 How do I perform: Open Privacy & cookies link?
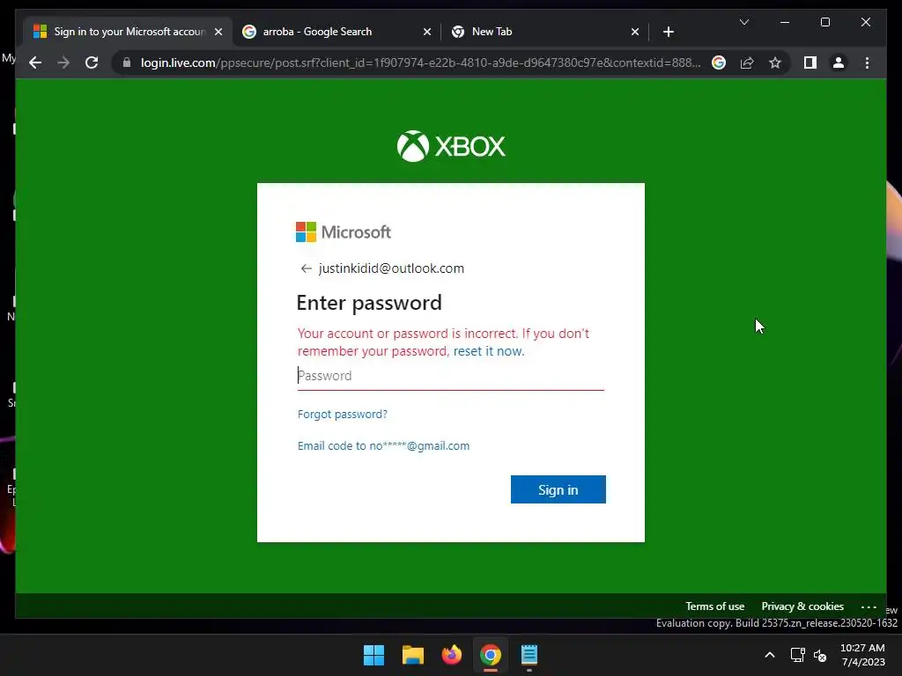coord(802,606)
